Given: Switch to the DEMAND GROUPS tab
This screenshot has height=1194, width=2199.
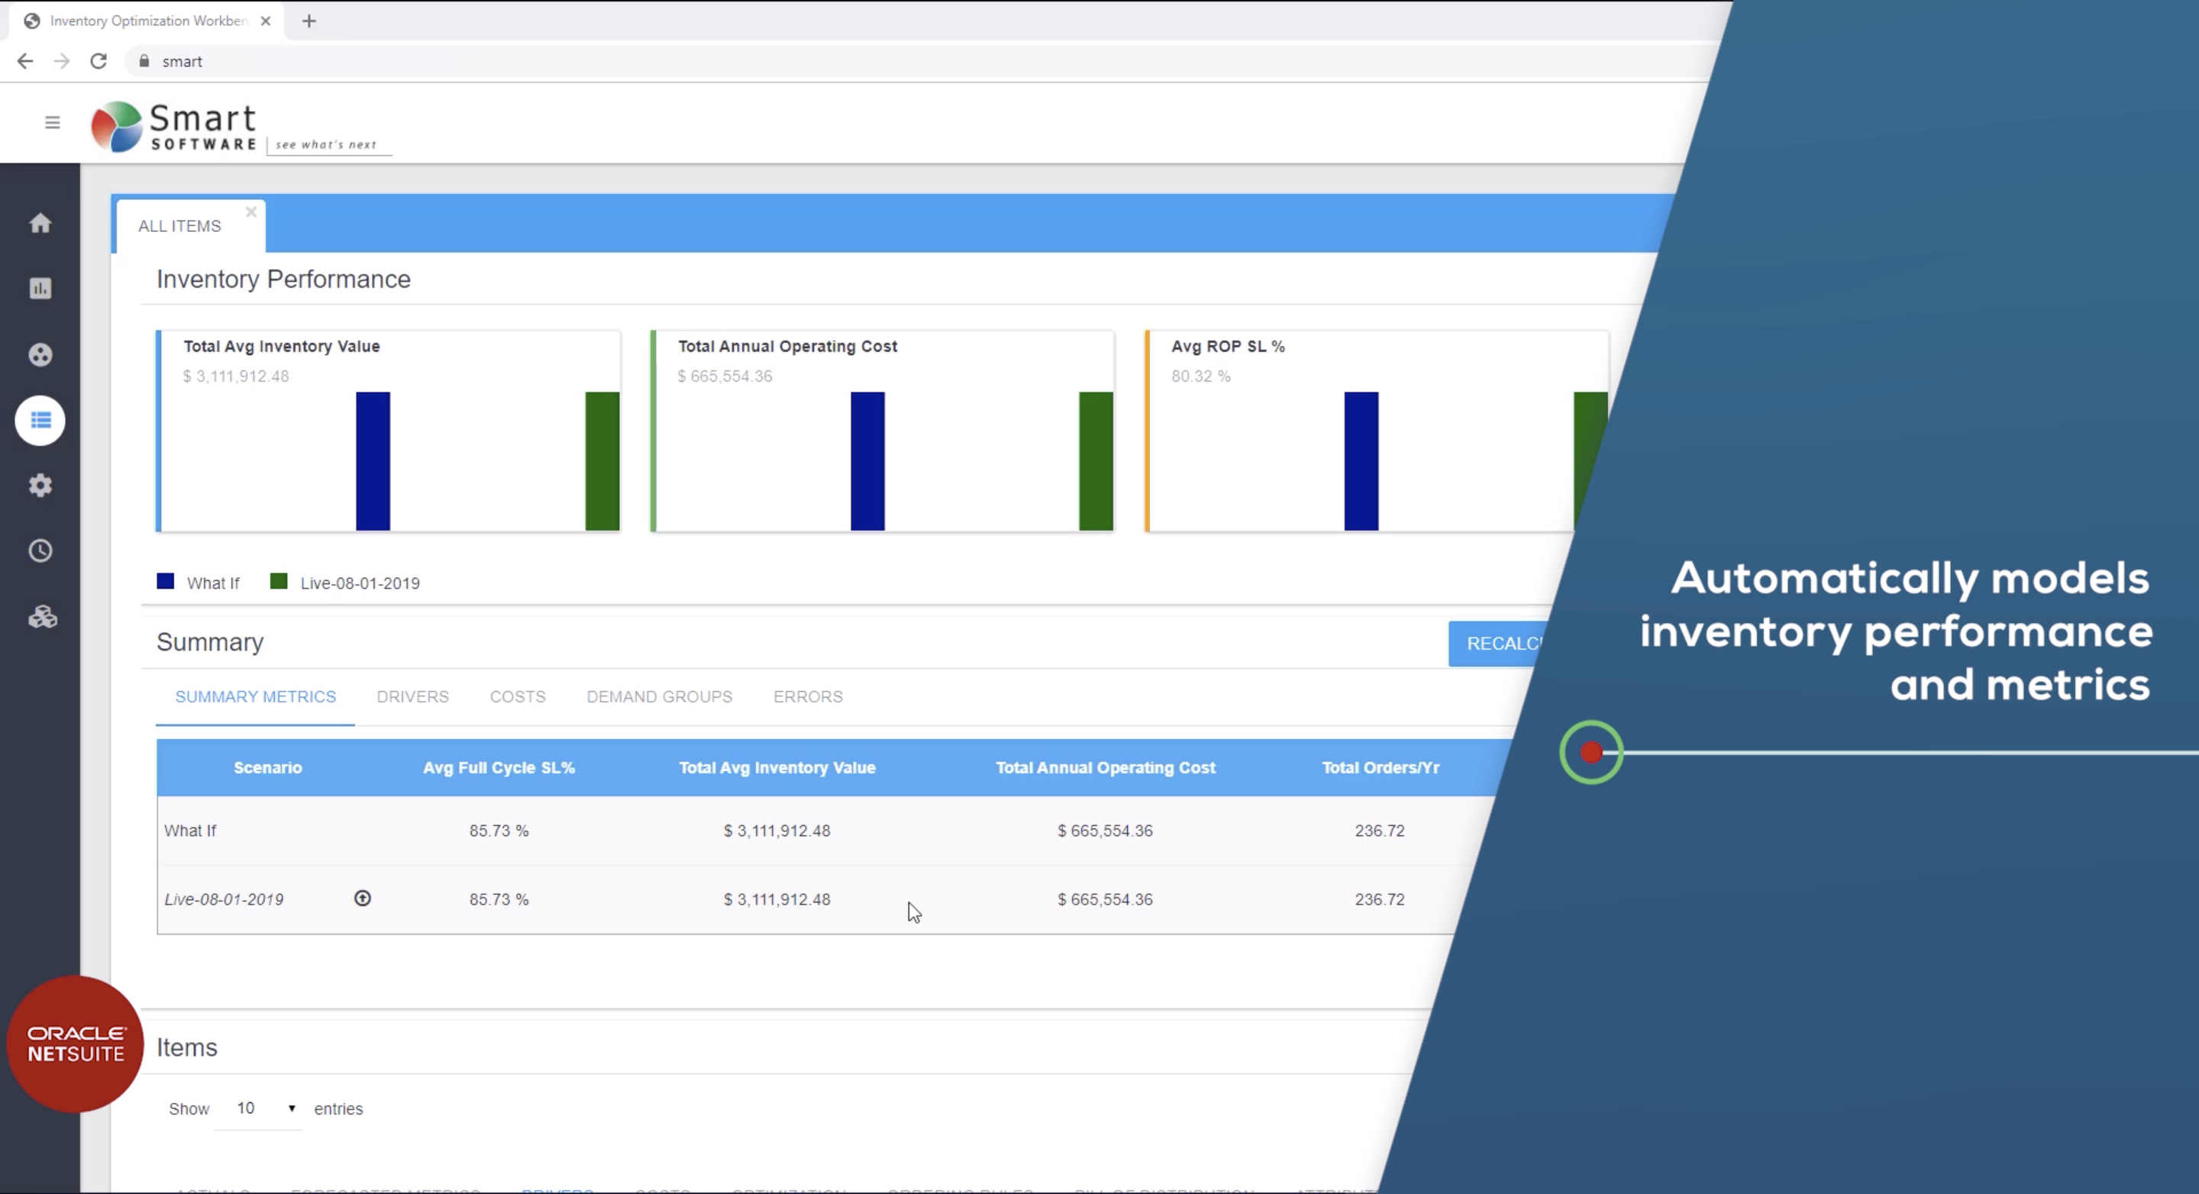Looking at the screenshot, I should pos(659,696).
